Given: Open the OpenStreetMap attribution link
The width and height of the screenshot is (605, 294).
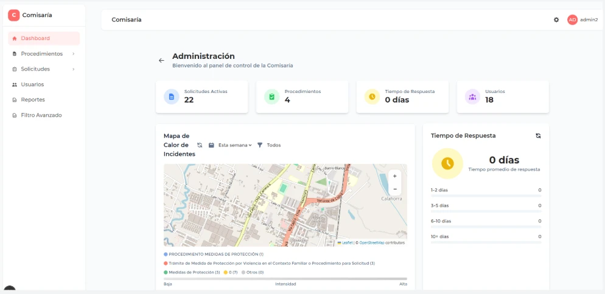Looking at the screenshot, I should pyautogui.click(x=371, y=242).
